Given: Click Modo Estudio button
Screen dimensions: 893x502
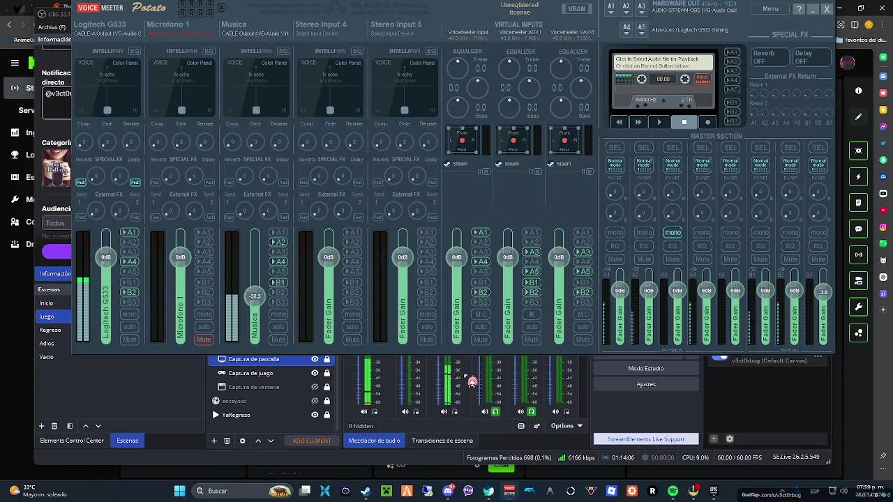Looking at the screenshot, I should click(646, 368).
